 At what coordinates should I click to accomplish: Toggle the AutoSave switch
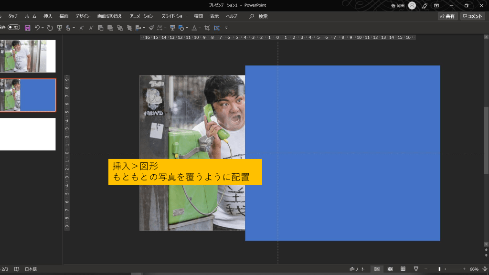[13, 28]
